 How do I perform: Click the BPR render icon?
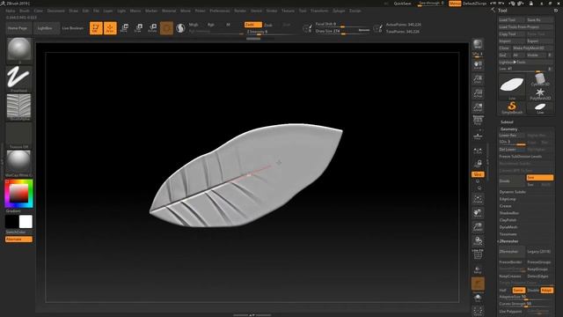[x=478, y=45]
